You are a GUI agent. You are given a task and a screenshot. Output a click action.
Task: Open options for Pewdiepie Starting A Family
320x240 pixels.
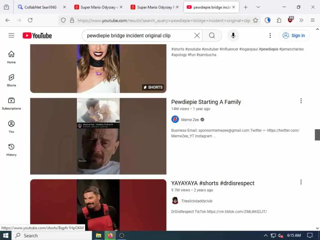[301, 101]
